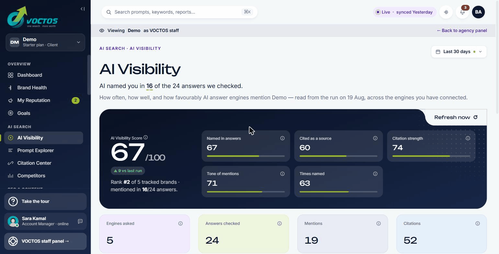Click the search magnifier icon

(109, 12)
